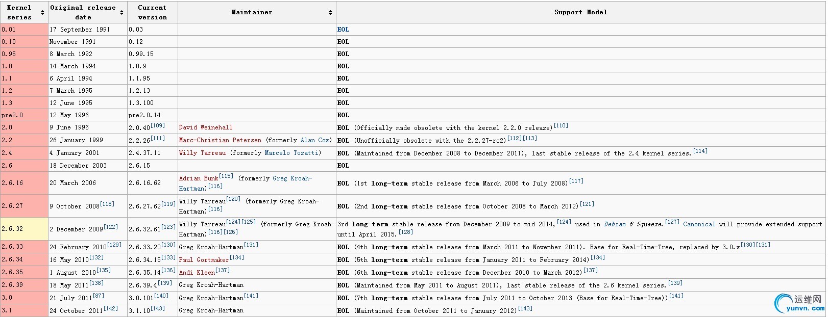Open reference [118] after 9 October 2008
Image resolution: width=828 pixels, height=317 pixels.
107,204
